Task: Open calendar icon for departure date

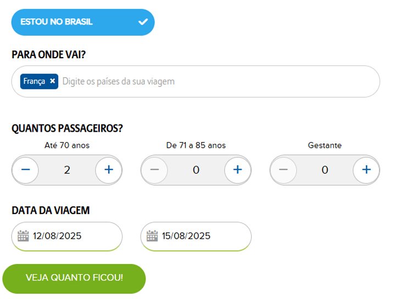Action: click(23, 236)
